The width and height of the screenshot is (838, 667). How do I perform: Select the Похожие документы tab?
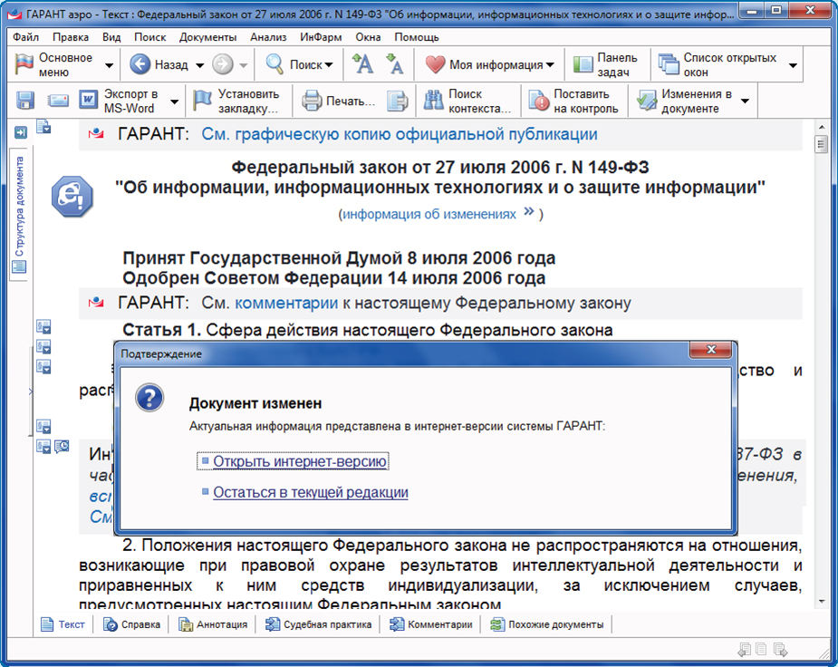click(546, 624)
